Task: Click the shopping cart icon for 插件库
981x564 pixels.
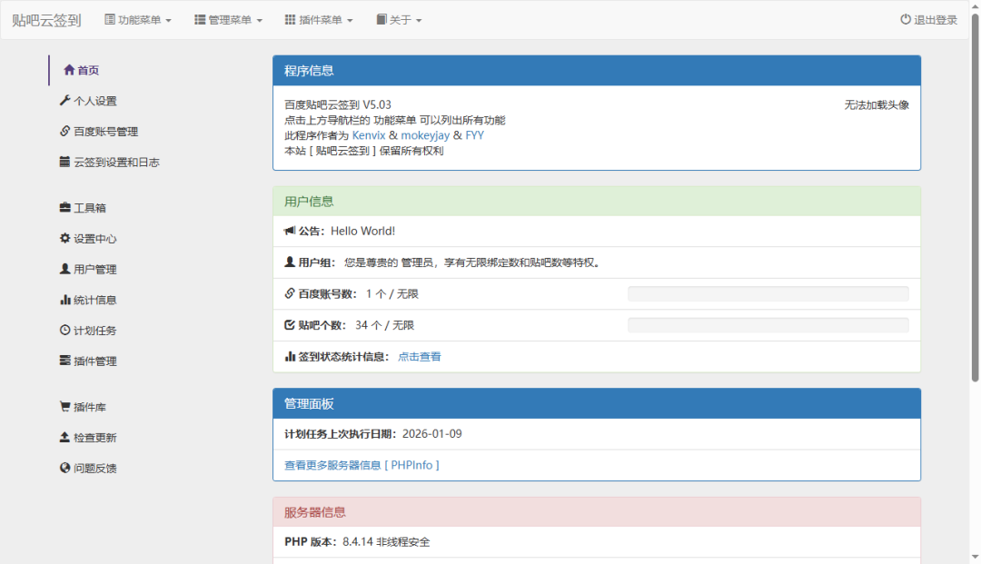Action: coord(64,407)
